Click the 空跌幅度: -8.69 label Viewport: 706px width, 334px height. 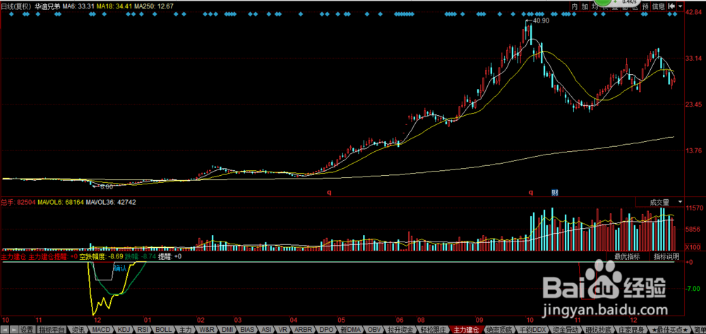coord(101,256)
